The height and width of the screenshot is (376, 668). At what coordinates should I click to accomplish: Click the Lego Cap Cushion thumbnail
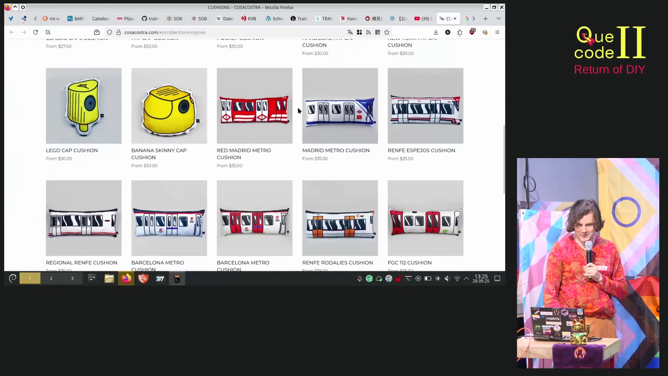coord(83,105)
